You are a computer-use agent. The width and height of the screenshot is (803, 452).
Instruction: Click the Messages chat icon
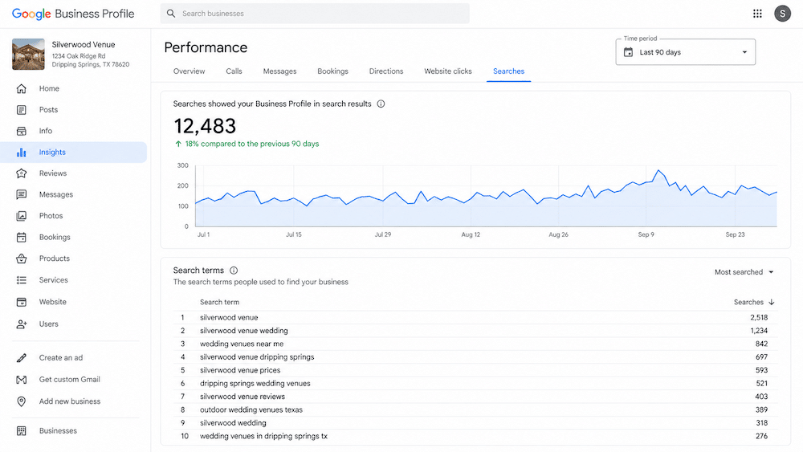(x=21, y=194)
